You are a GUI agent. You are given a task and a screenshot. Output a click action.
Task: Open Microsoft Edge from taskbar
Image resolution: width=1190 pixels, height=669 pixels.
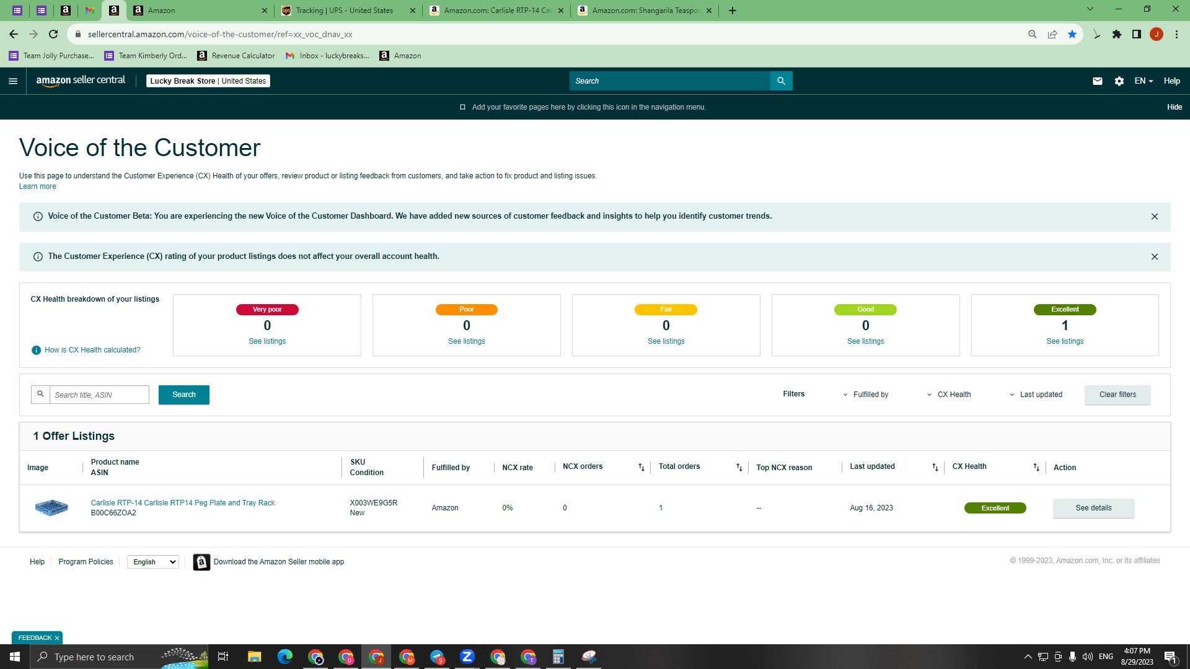pos(285,657)
